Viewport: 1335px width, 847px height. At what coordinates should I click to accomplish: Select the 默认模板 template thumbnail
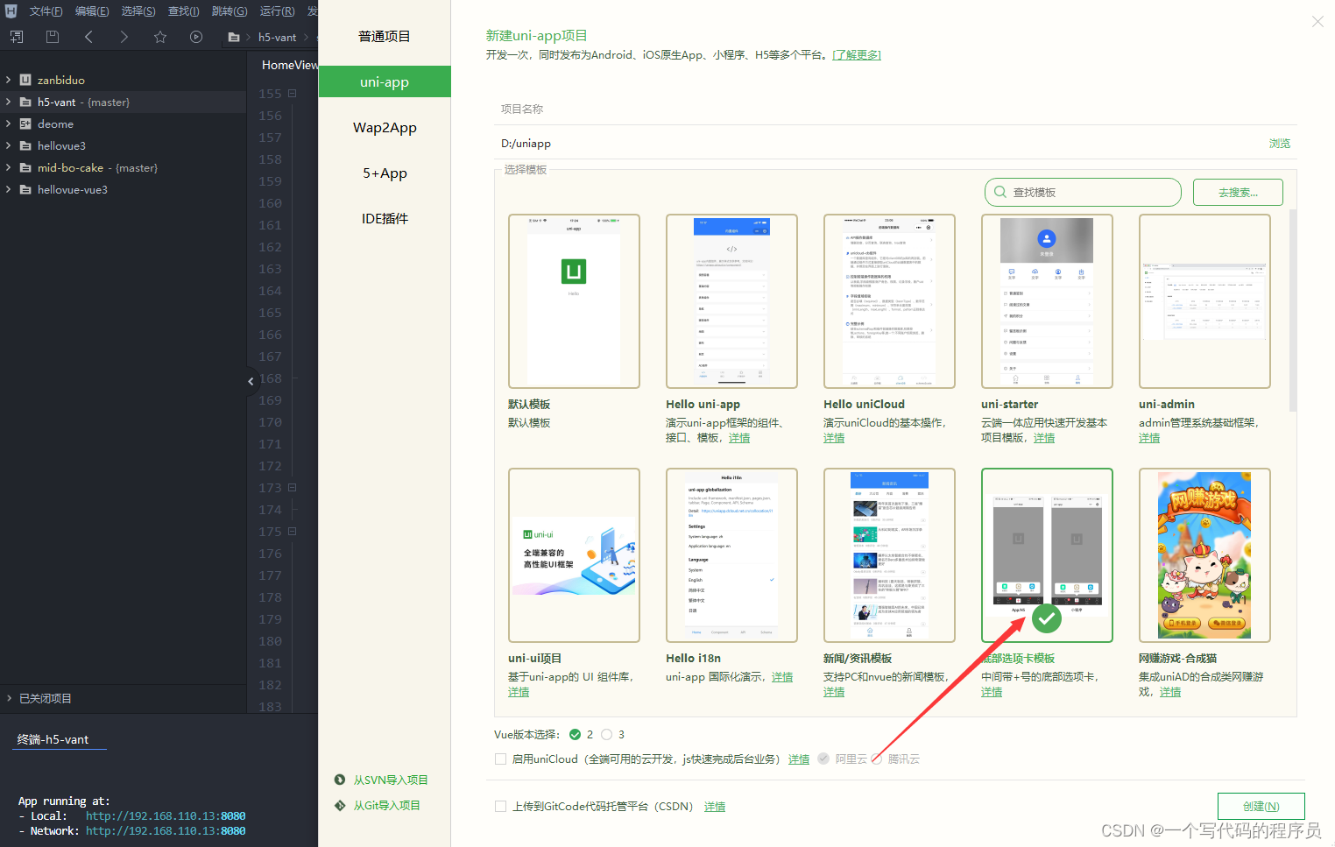pyautogui.click(x=574, y=301)
